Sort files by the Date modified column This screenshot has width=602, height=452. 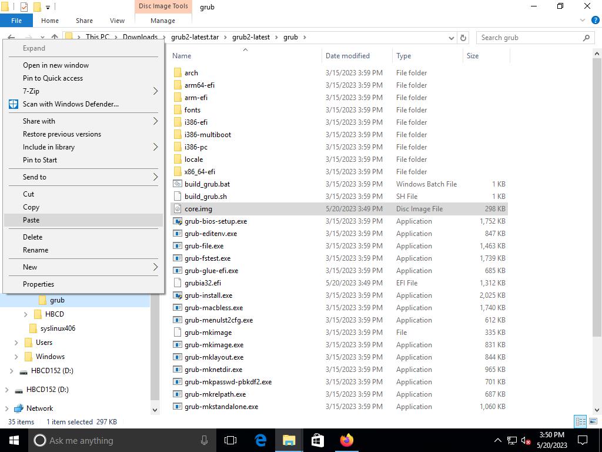(x=347, y=56)
